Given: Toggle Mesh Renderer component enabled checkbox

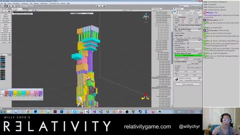Looking at the screenshot, I should (177, 40).
